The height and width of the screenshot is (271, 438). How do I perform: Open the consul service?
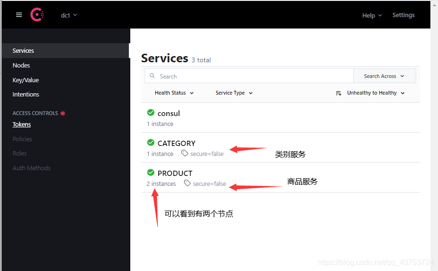pos(169,114)
